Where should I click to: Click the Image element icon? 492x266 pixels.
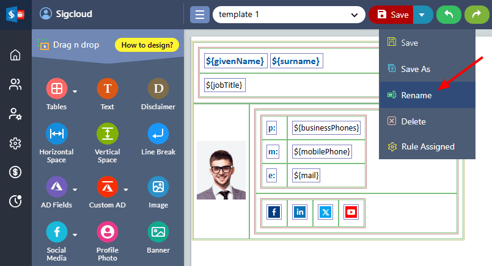[158, 187]
